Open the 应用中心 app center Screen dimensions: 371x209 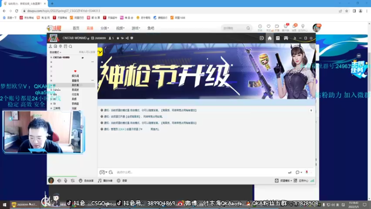click(x=301, y=181)
